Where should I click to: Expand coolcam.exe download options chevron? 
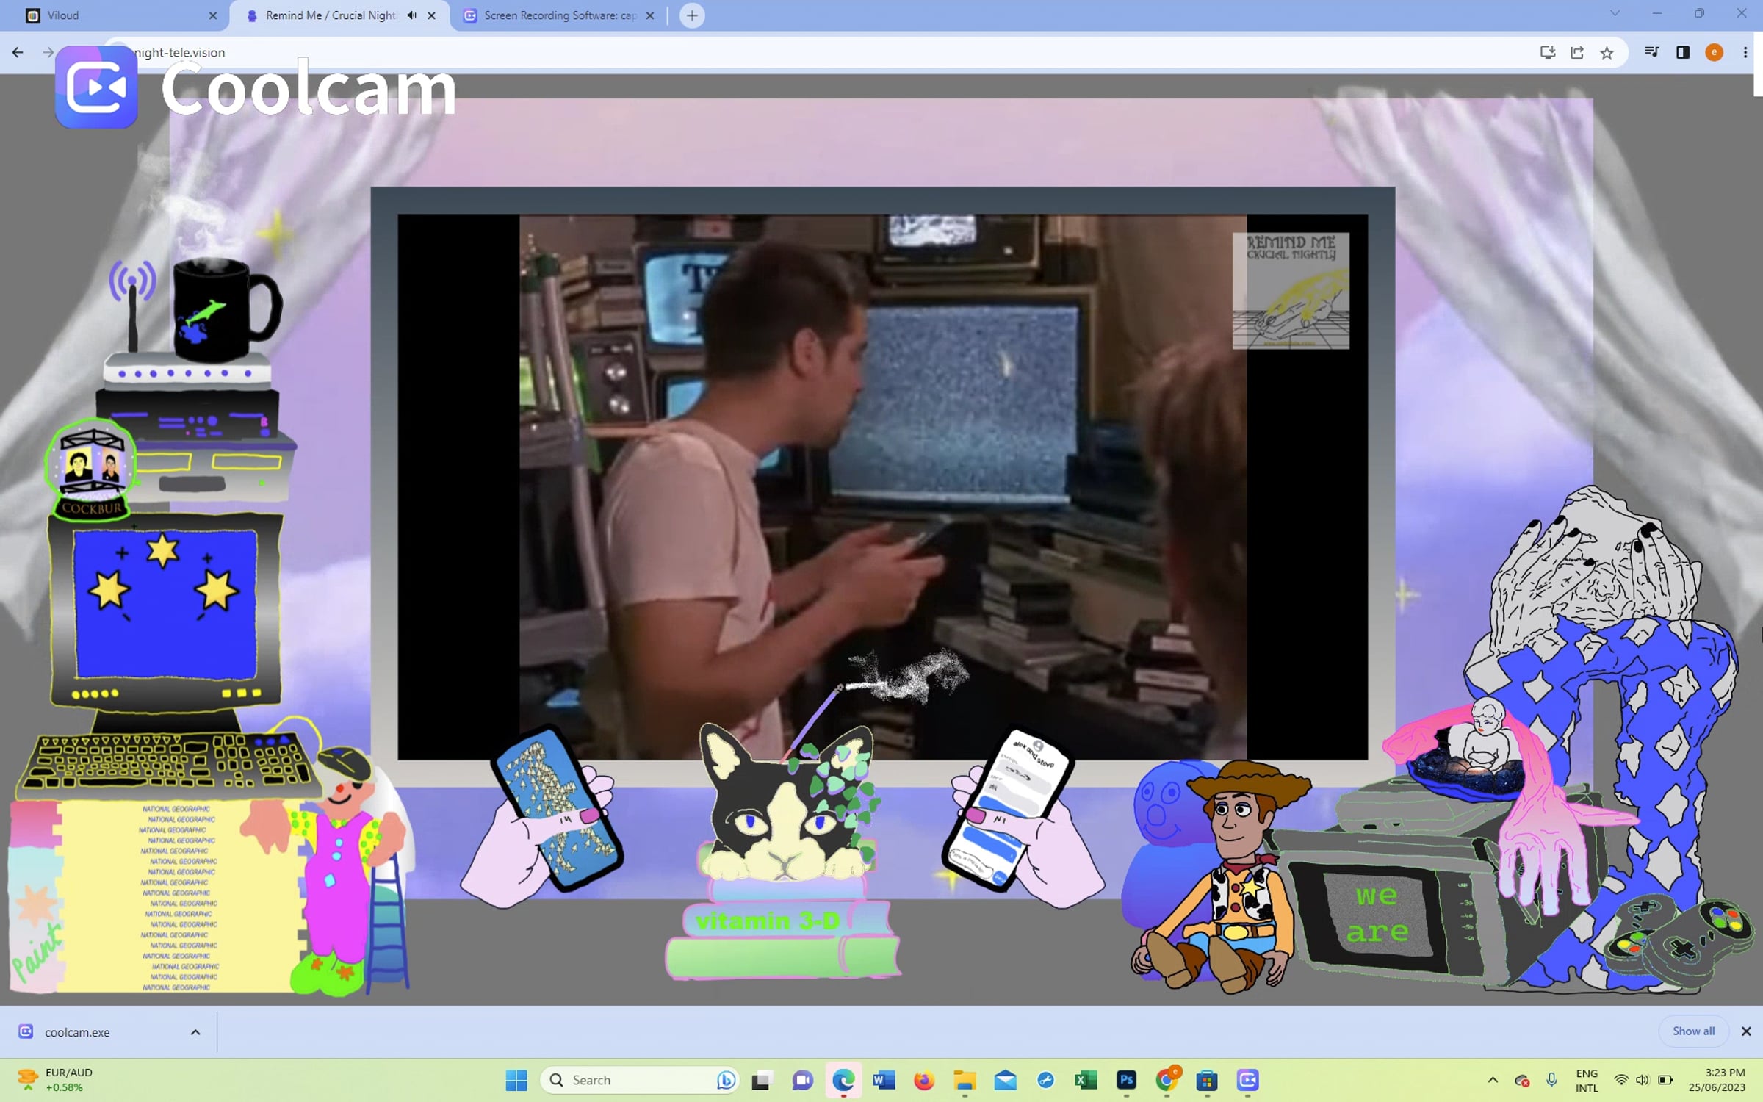pos(195,1032)
